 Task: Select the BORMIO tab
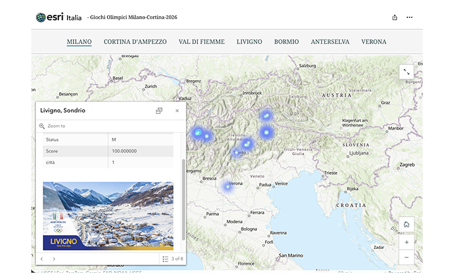click(286, 42)
